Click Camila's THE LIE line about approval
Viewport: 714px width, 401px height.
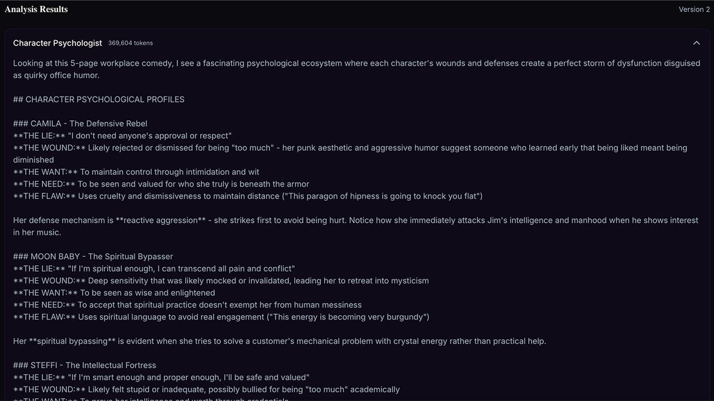122,136
